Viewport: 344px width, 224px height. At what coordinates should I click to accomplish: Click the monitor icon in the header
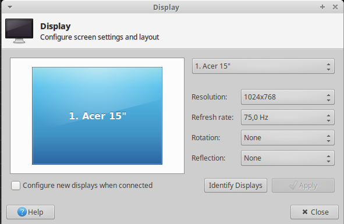pos(19,31)
